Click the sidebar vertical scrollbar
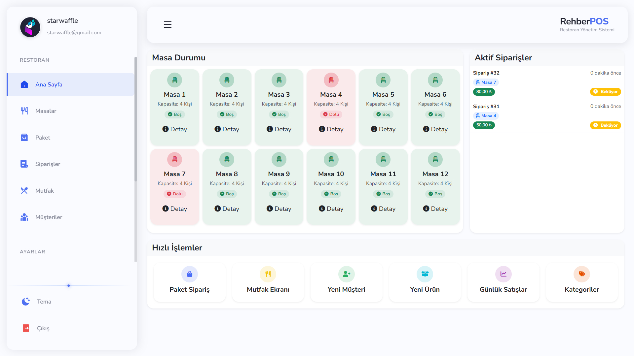Image resolution: width=634 pixels, height=356 pixels. click(135, 119)
